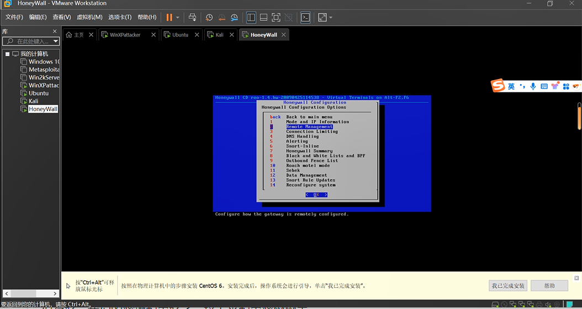
Task: Select Kali in the library tree
Action: click(33, 101)
